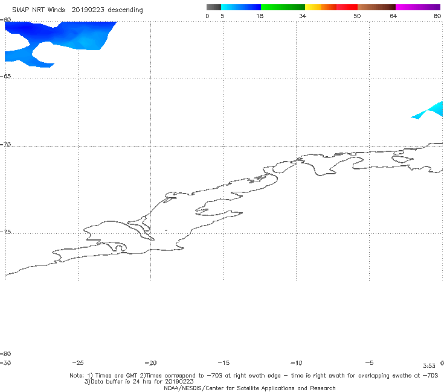Image resolution: width=447 pixels, height=392 pixels.
Task: Click the longitude label '-20'
Action: pyautogui.click(x=150, y=362)
